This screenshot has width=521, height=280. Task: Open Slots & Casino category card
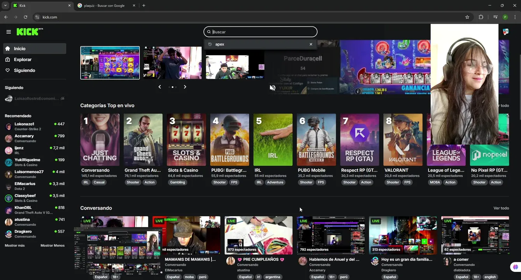pyautogui.click(x=186, y=140)
